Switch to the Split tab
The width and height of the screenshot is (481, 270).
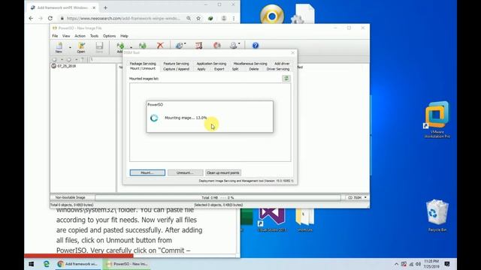point(235,69)
